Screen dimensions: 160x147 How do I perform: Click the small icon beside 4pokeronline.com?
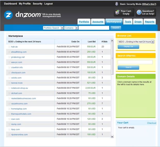tap(9, 135)
